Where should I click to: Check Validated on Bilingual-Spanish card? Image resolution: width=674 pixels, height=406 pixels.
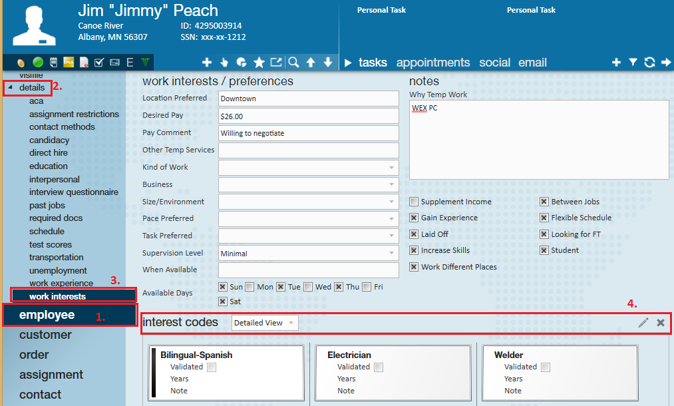click(x=212, y=367)
